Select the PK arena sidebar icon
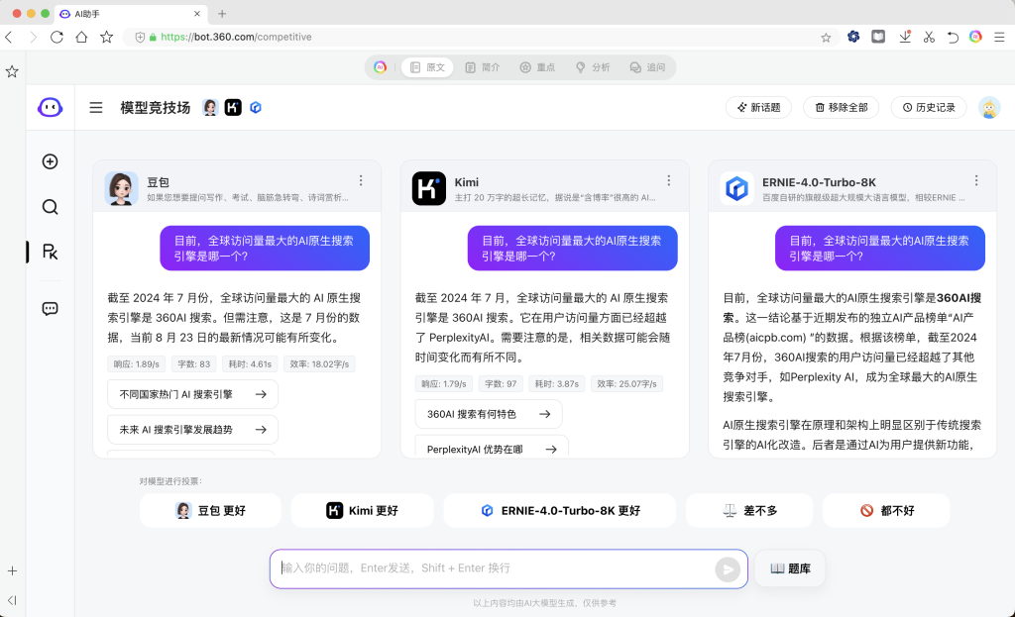This screenshot has width=1015, height=617. click(50, 252)
